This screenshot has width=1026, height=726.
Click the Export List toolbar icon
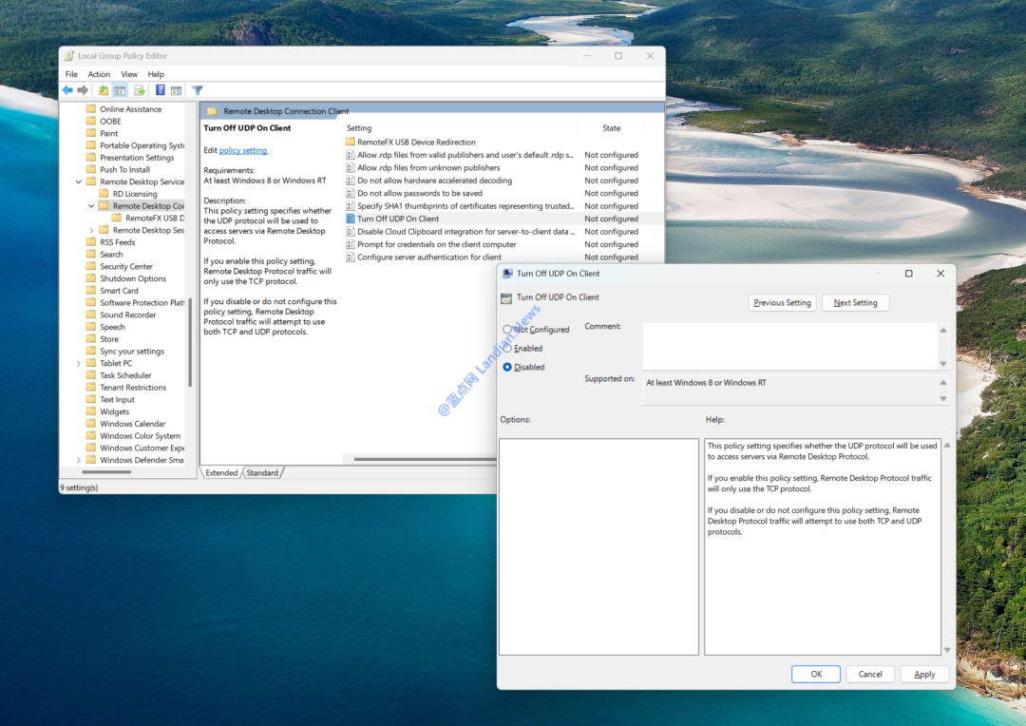coord(140,90)
